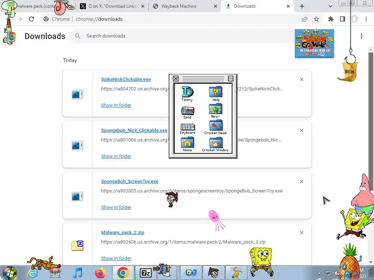Toggle the Chrome side panel
374x280 pixels.
[343, 19]
